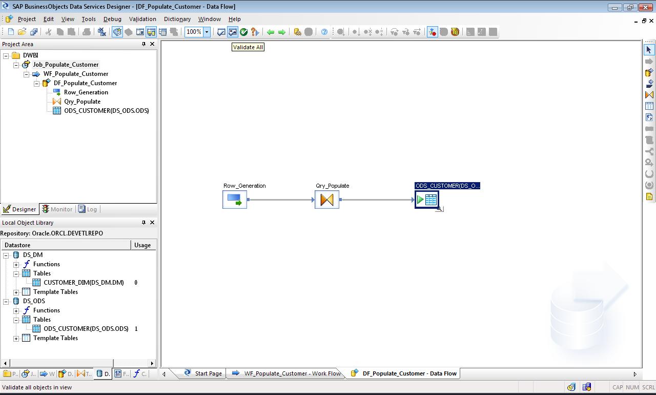This screenshot has width=656, height=395.
Task: Expand Template Tables under DS_DM
Action: pos(16,292)
